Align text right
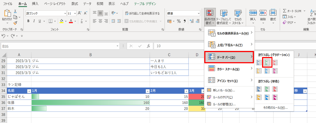The width and height of the screenshot is (316, 123). click(106, 21)
